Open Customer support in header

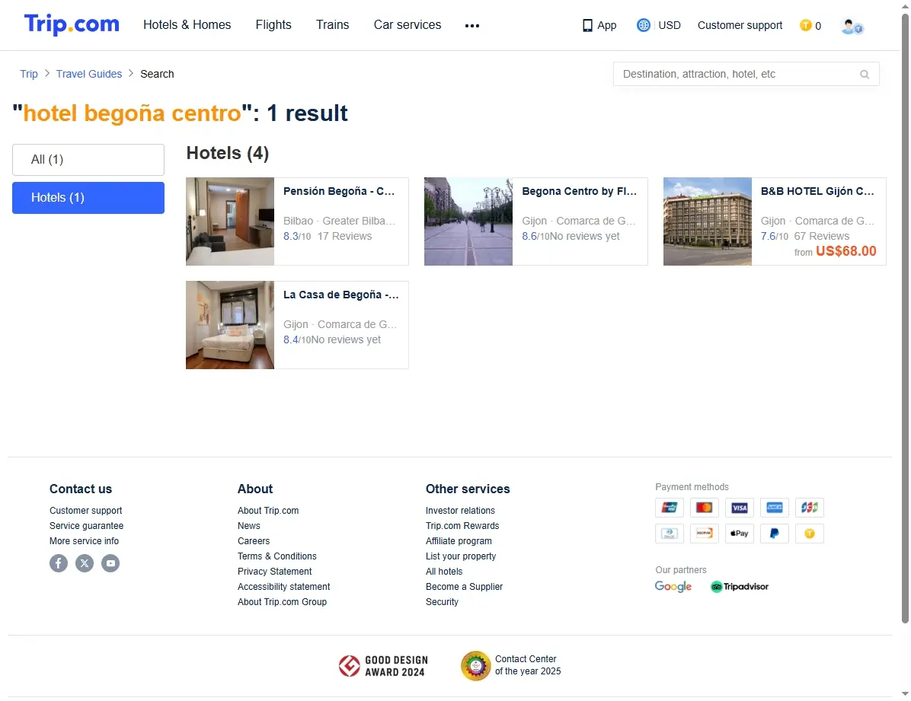(x=740, y=25)
